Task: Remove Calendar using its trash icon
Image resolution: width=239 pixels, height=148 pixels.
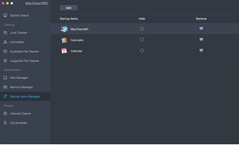Action: pos(201,51)
